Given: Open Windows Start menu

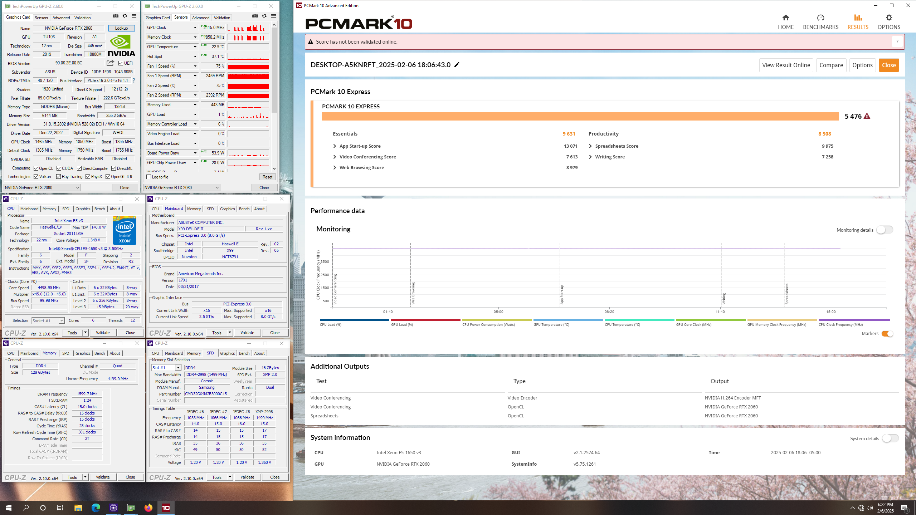Looking at the screenshot, I should tap(9, 508).
